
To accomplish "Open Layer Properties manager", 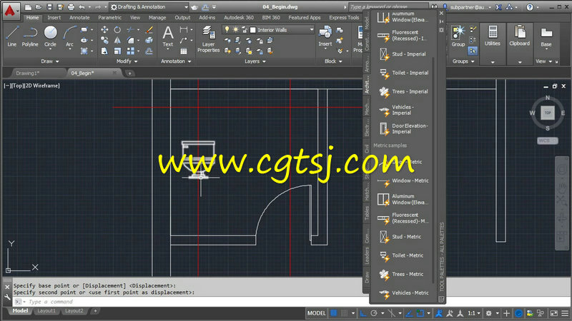I will [208, 39].
